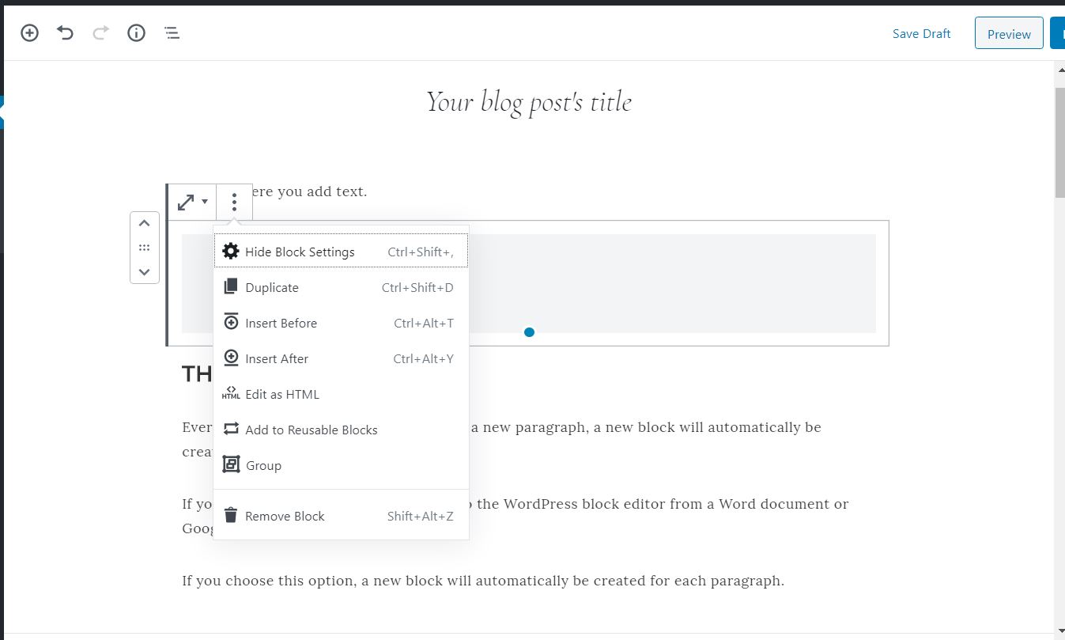The height and width of the screenshot is (640, 1065).
Task: Select Add to Reusable Blocks
Action: tap(341, 430)
